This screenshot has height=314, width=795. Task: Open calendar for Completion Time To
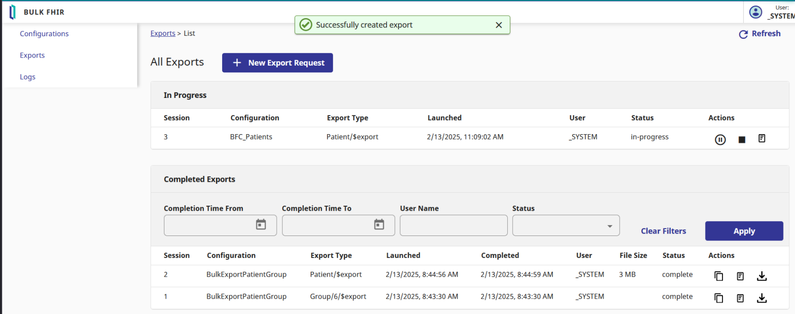coord(379,225)
